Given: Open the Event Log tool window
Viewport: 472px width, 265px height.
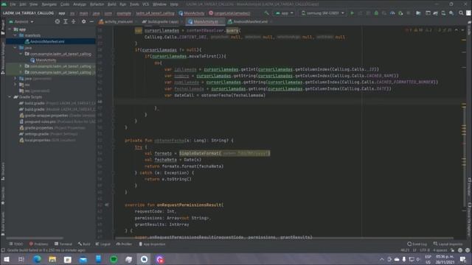Looking at the screenshot, I should [x=417, y=244].
